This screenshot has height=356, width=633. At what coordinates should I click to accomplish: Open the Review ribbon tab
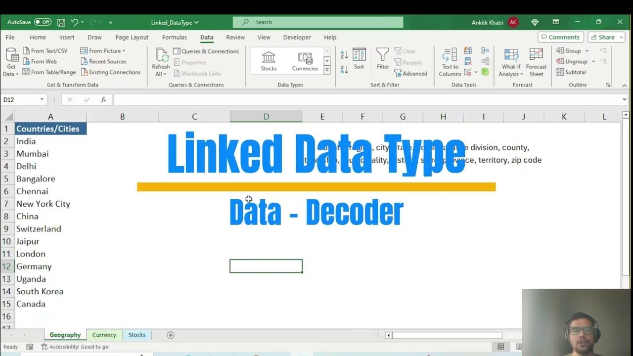coord(235,37)
